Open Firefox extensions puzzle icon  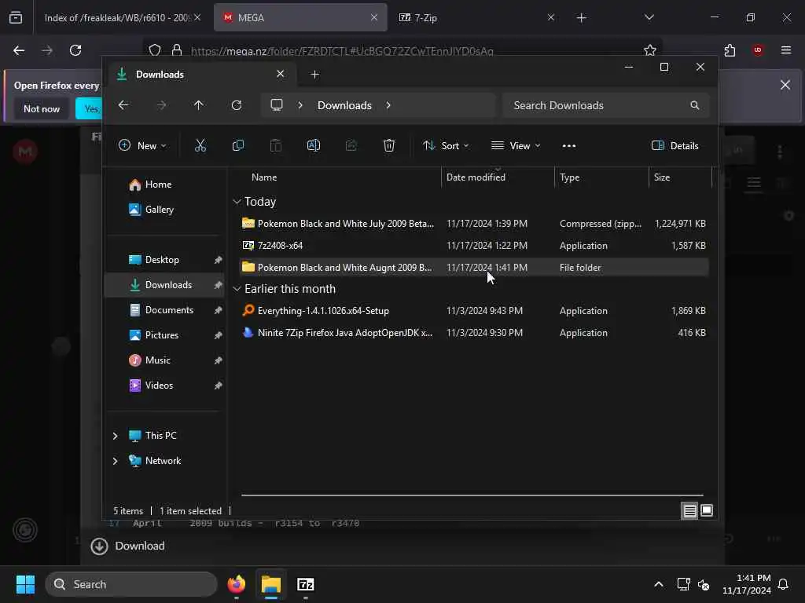(x=730, y=50)
